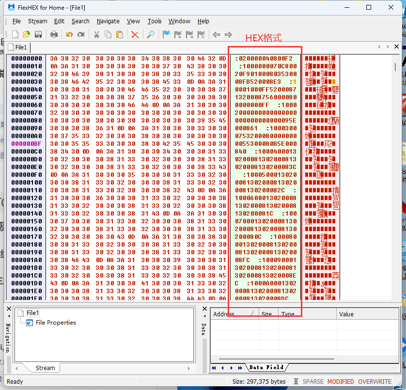
Task: Sort by the Type column header
Action: tap(308, 314)
